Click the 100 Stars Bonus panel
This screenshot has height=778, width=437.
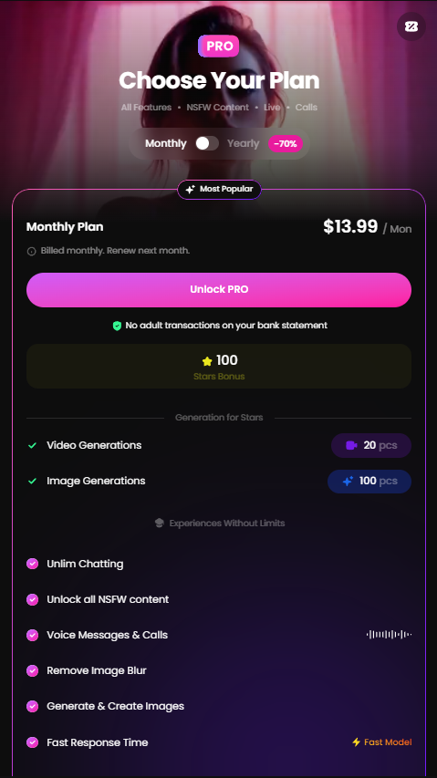click(x=219, y=366)
